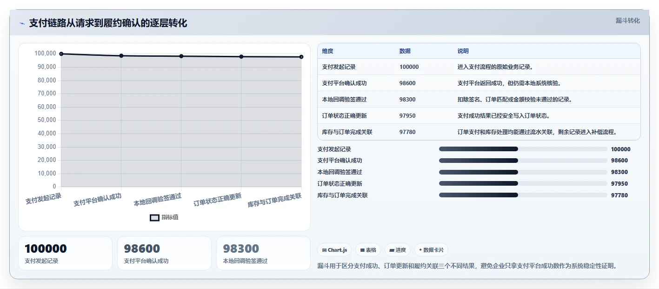659x289 pixels.
Task: Click the 本地回调验签通过 progress bar
Action: click(x=523, y=172)
